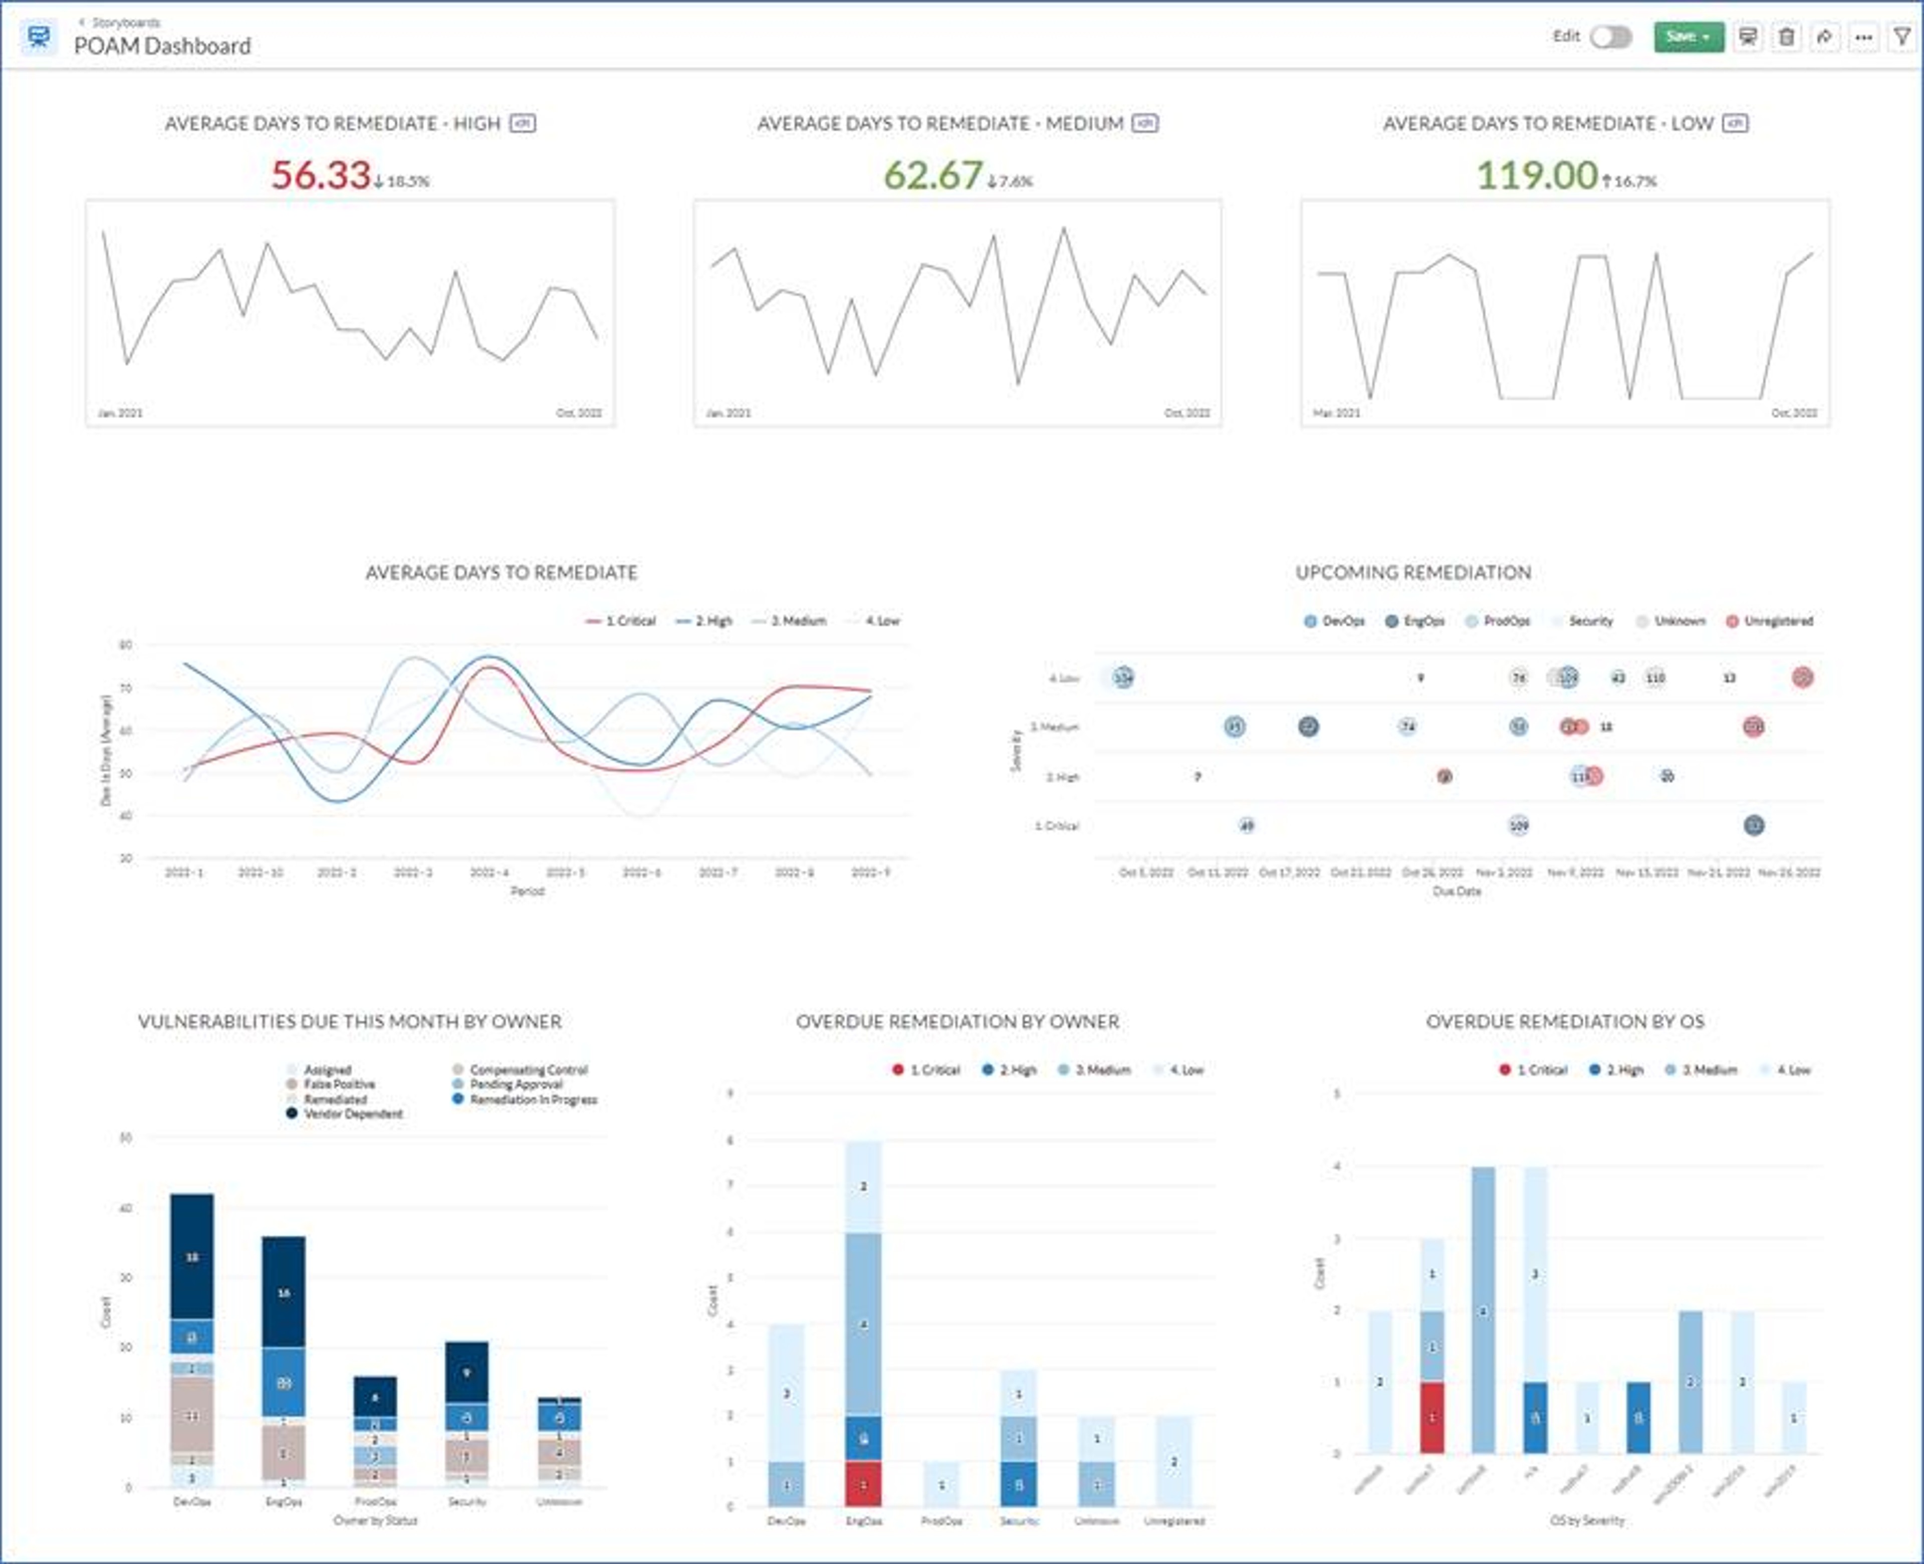Click the icon beside the LOW KPI title
The image size is (1924, 1564).
tap(1735, 123)
